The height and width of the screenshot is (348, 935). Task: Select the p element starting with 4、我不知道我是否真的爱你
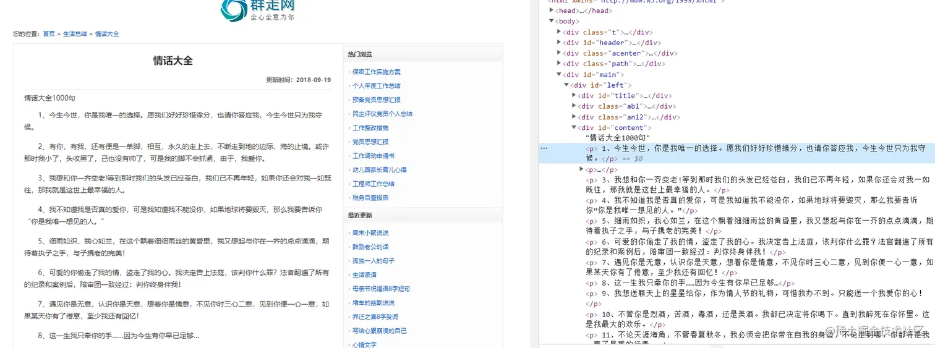(751, 205)
